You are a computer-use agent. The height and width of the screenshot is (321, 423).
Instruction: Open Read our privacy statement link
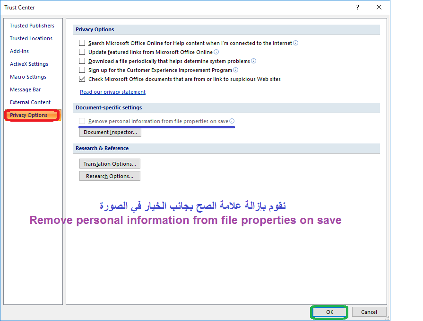coord(113,92)
